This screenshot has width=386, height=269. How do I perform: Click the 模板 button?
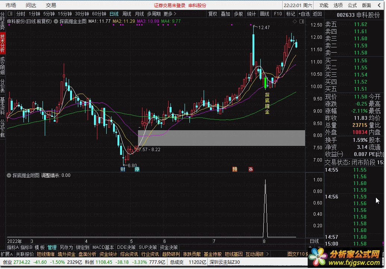40,247
